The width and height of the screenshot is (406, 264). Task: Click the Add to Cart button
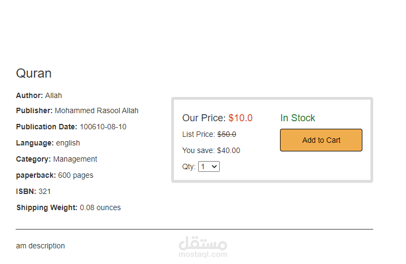pos(321,140)
